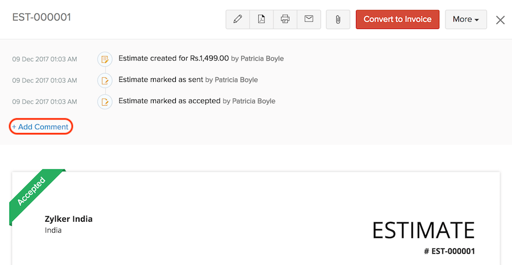Screen dimensions: 512x265
Task: Open the More dropdown menu
Action: click(465, 19)
